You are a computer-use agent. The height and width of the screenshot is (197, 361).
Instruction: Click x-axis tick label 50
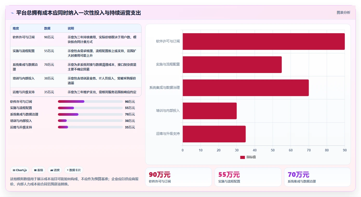(273, 150)
